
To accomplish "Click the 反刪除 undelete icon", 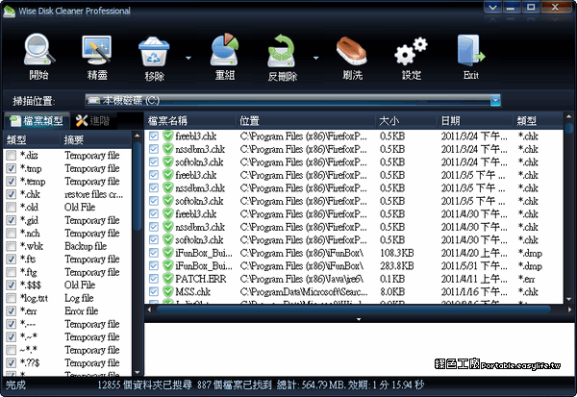I will [282, 52].
